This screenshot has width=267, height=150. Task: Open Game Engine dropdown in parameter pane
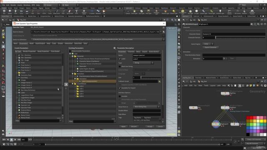click(x=208, y=44)
